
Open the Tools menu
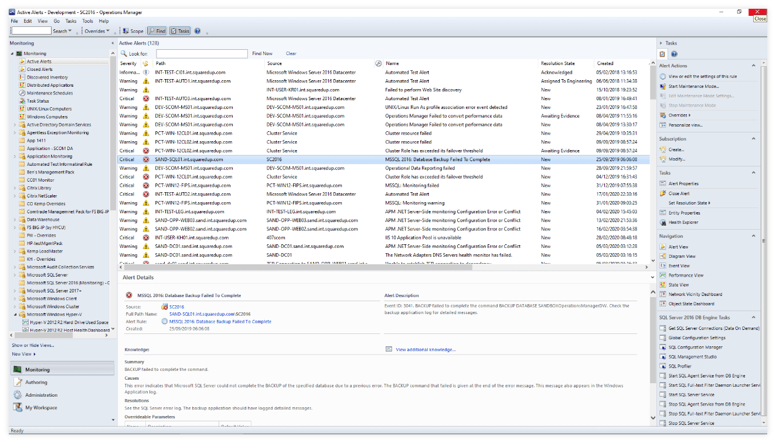point(87,21)
